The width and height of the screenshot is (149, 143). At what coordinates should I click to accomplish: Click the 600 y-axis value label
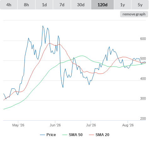pos(143,39)
